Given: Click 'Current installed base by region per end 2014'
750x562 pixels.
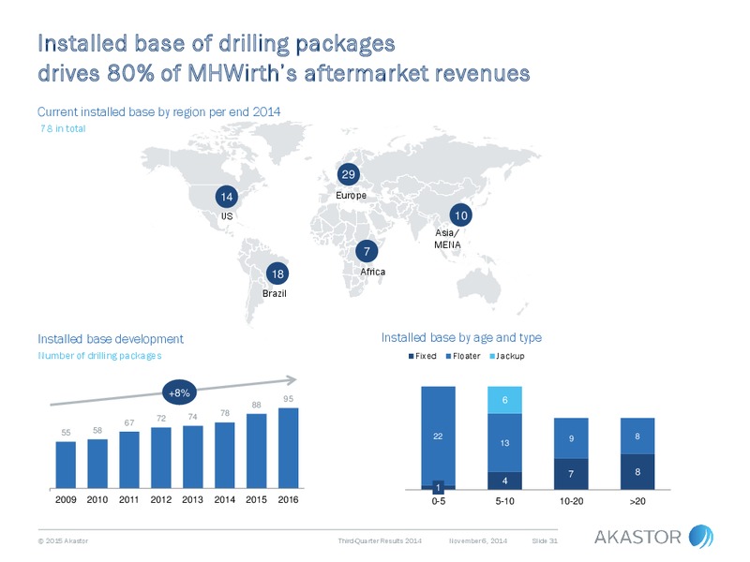Looking at the screenshot, I should coord(158,111).
